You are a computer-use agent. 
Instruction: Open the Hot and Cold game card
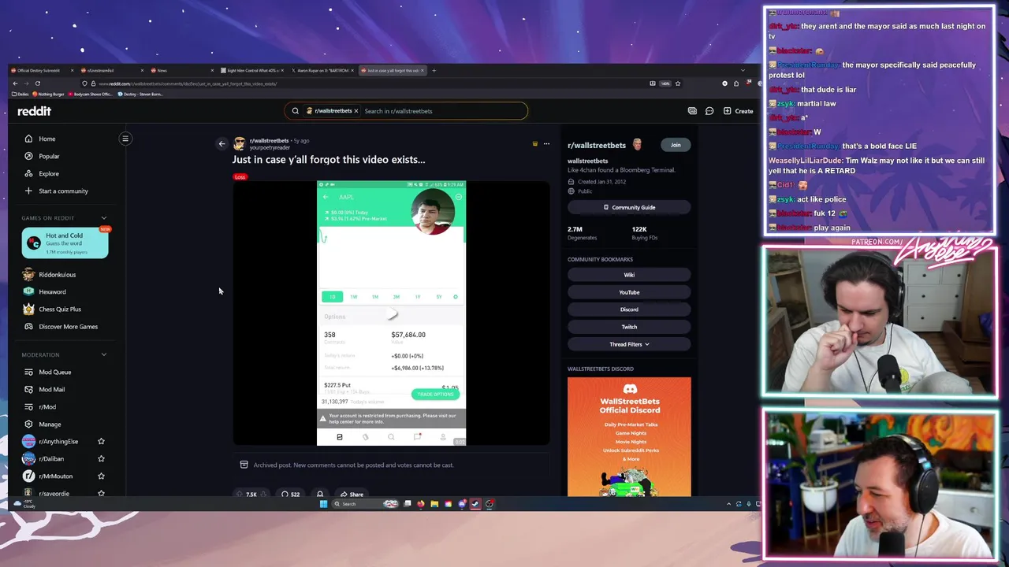tap(65, 243)
